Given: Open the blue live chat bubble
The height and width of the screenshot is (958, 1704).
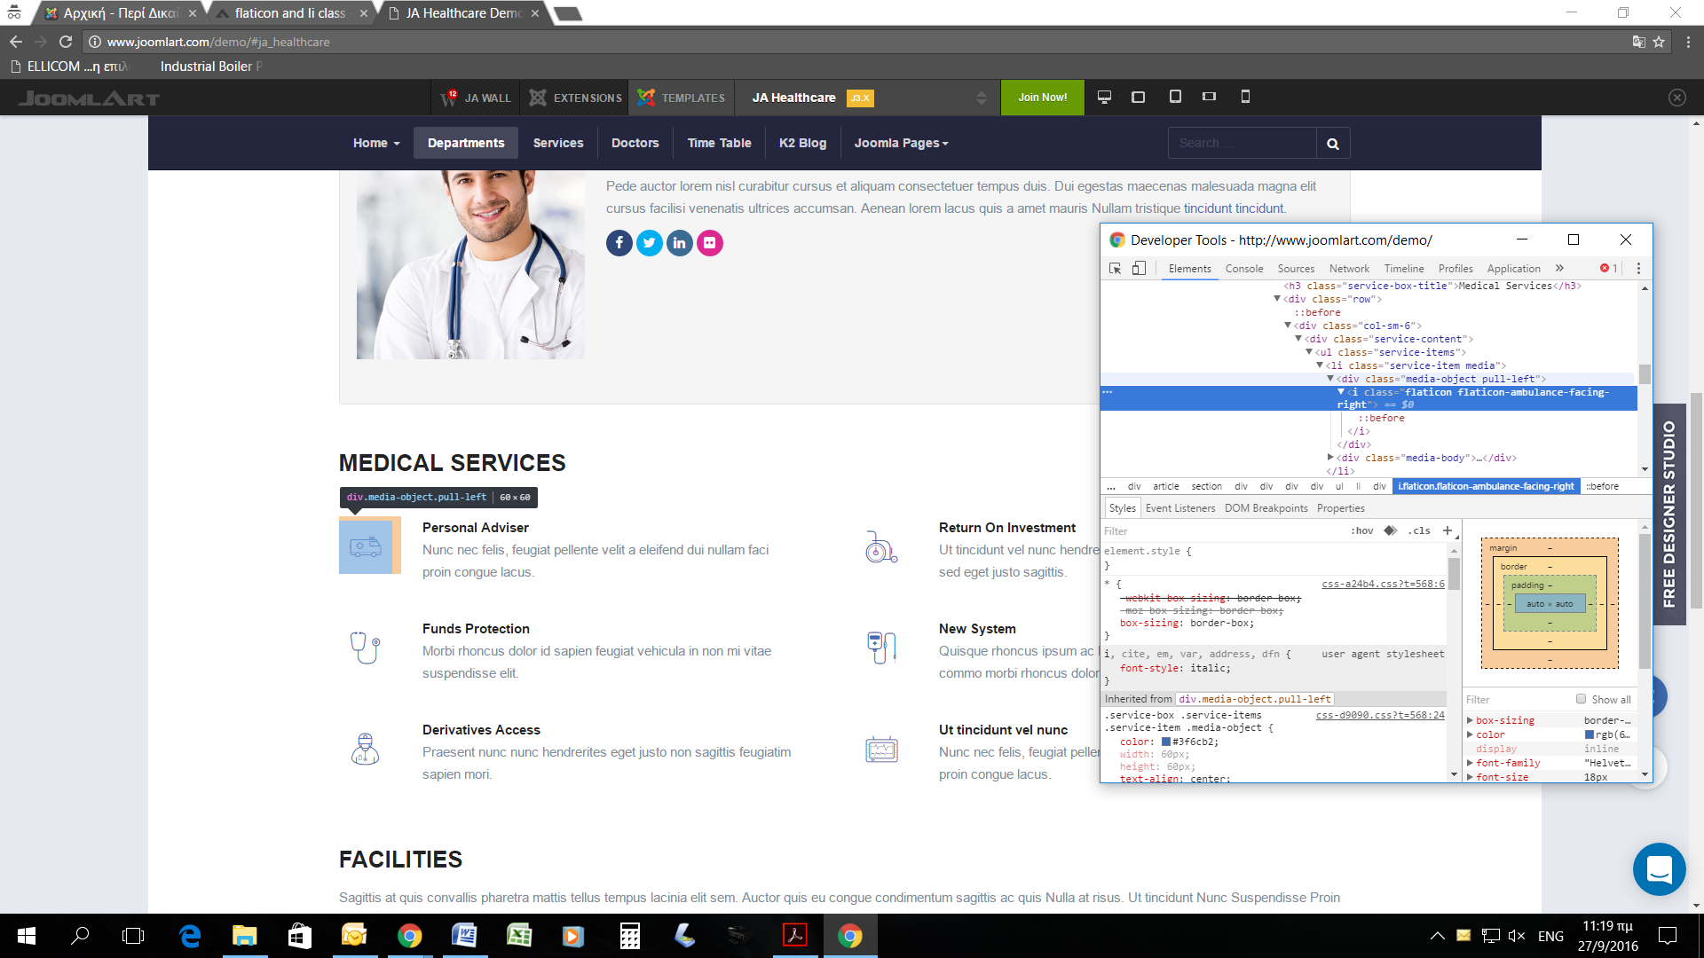Looking at the screenshot, I should 1659,869.
